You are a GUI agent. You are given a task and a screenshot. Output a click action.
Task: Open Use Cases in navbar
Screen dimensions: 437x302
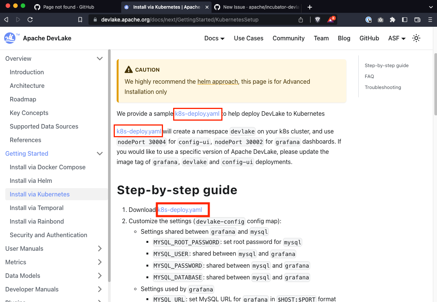point(248,38)
